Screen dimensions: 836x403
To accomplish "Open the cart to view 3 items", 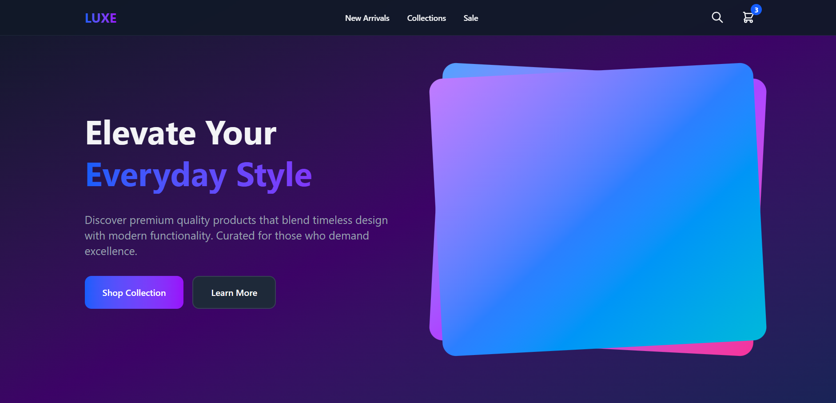I will click(x=749, y=18).
